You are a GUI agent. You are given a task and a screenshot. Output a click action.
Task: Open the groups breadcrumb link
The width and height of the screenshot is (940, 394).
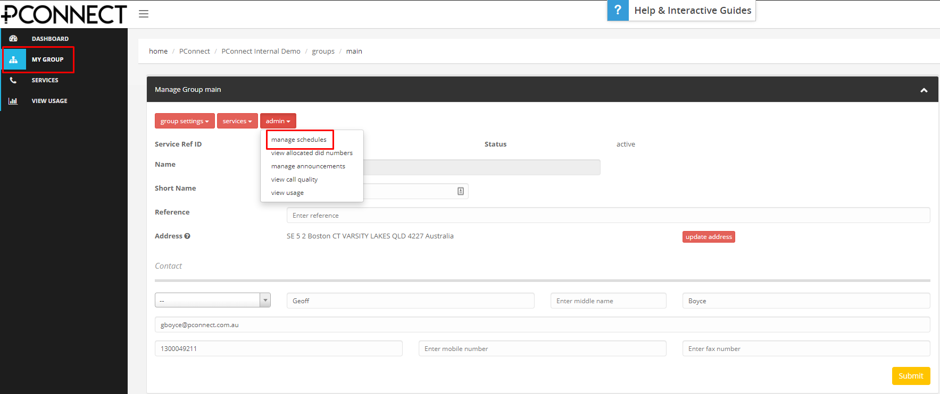tap(323, 52)
